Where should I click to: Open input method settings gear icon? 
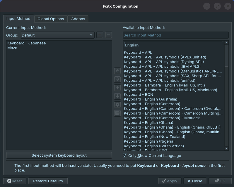[x=117, y=105]
